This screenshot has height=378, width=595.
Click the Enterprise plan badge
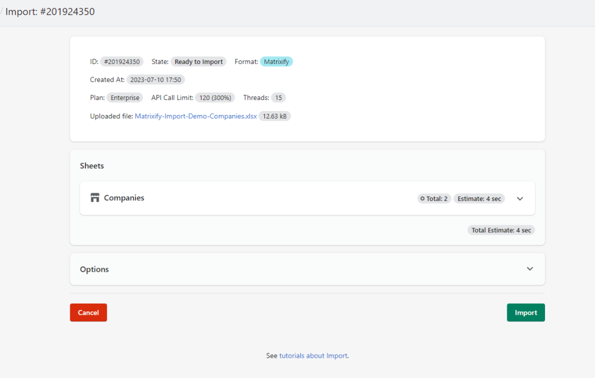point(124,97)
